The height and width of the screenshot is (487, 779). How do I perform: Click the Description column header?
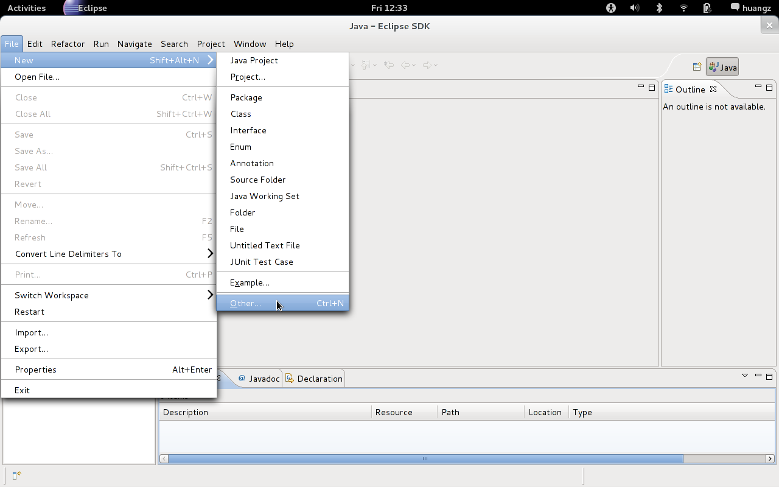265,412
